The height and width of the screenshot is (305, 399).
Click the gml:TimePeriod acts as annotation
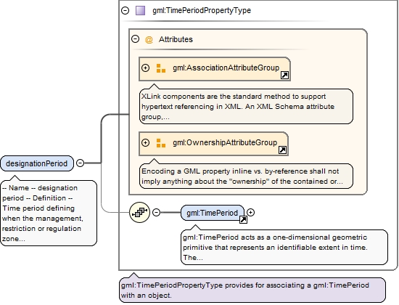[x=284, y=247]
